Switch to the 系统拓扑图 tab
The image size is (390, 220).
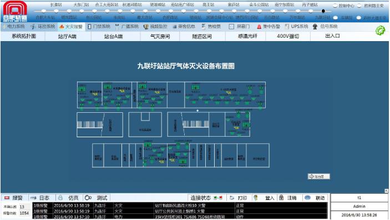click(24, 36)
